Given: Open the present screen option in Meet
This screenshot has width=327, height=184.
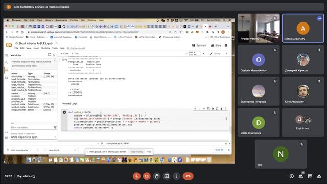Looking at the screenshot, I should click(x=167, y=176).
